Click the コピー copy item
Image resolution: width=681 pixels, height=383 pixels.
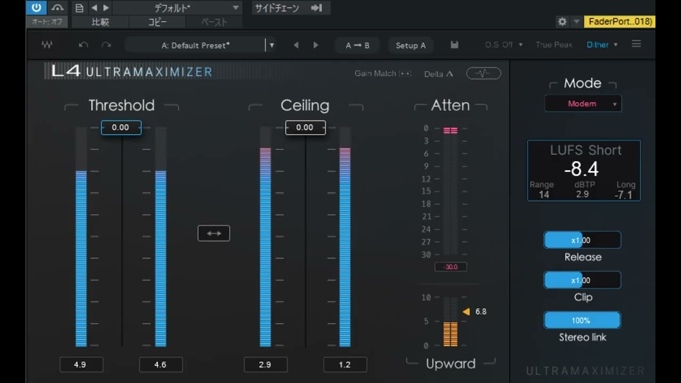(157, 22)
